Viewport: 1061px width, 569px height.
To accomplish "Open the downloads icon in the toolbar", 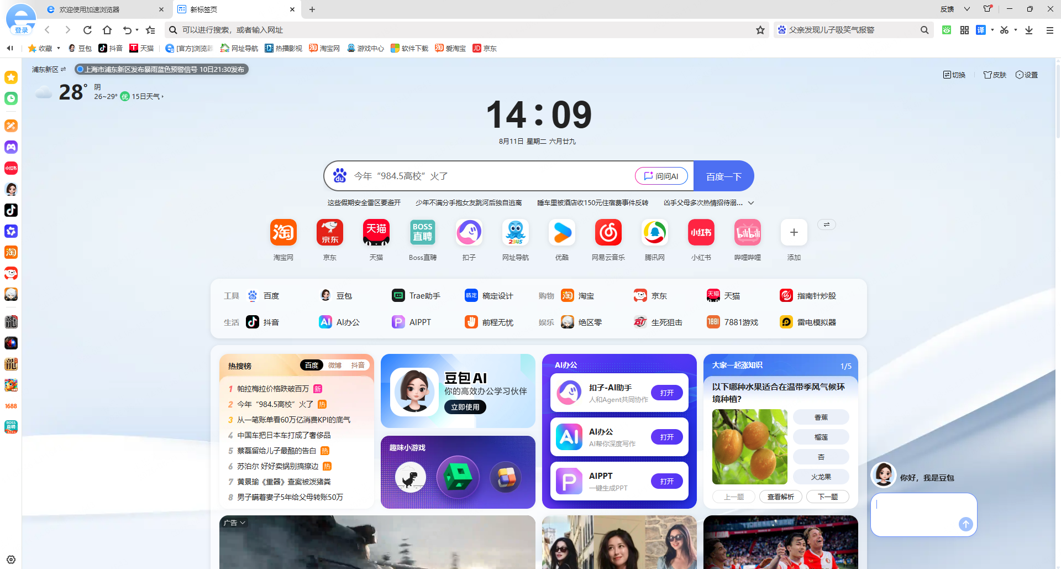I will pos(1029,30).
